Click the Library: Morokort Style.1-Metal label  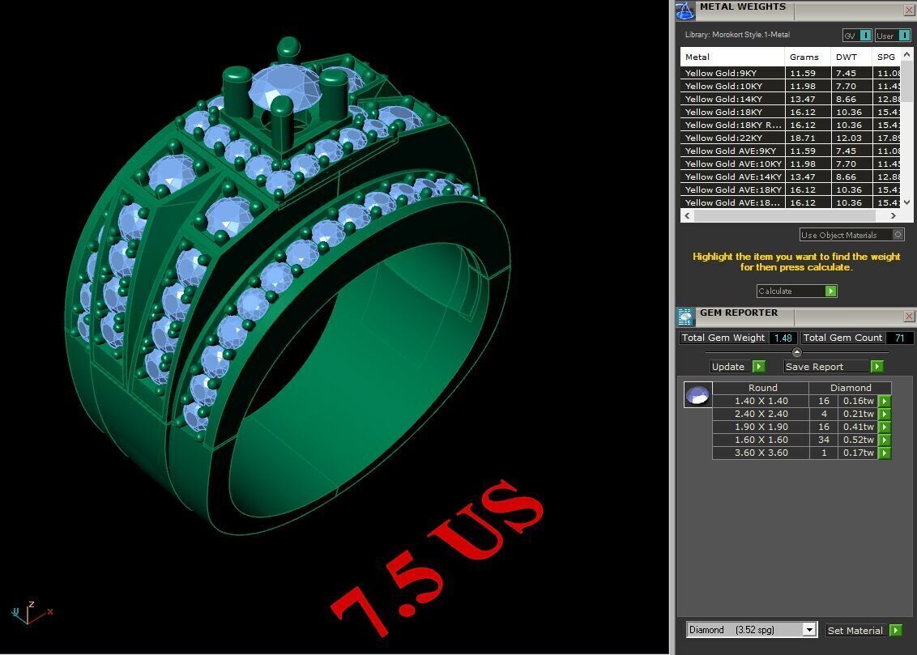click(x=737, y=35)
